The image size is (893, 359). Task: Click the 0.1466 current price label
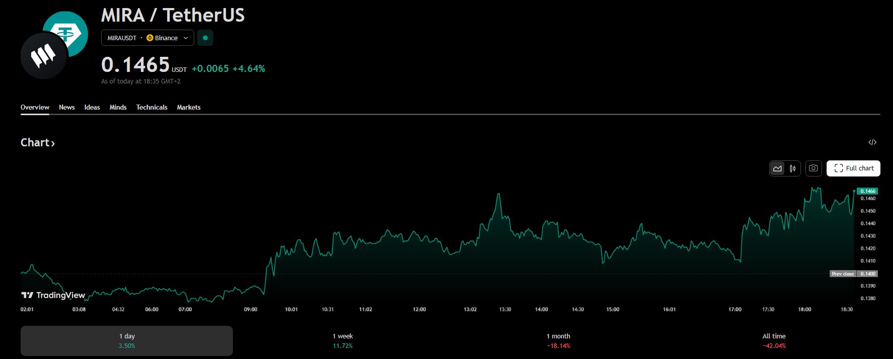[x=867, y=191]
